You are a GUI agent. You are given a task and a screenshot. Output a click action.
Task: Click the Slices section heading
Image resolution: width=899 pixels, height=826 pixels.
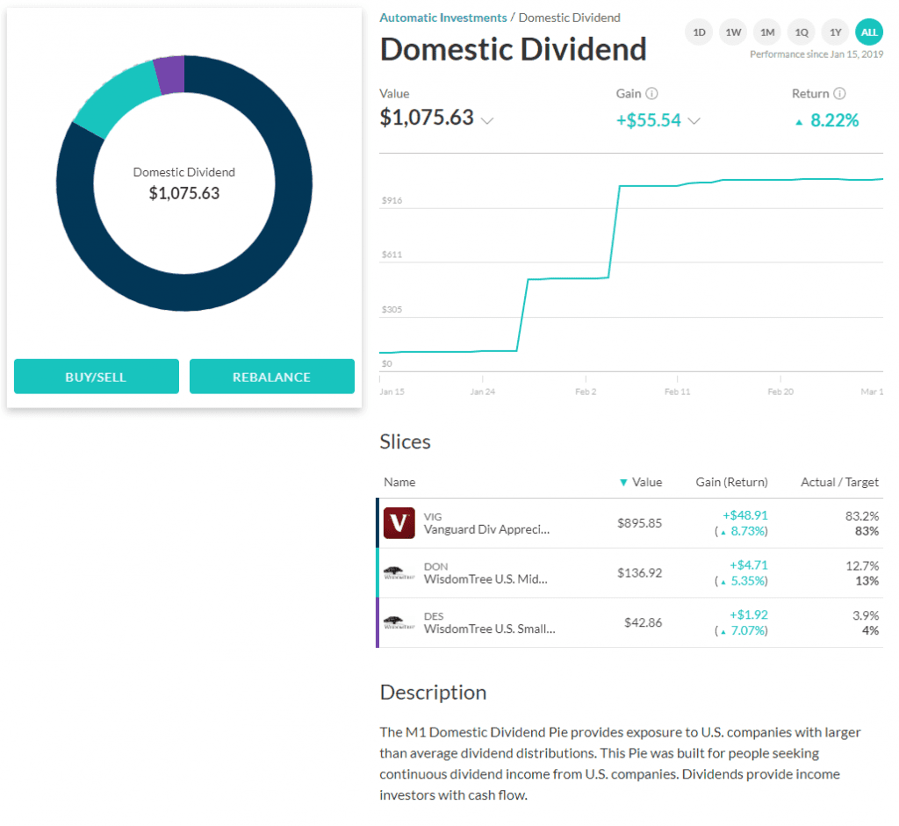405,442
